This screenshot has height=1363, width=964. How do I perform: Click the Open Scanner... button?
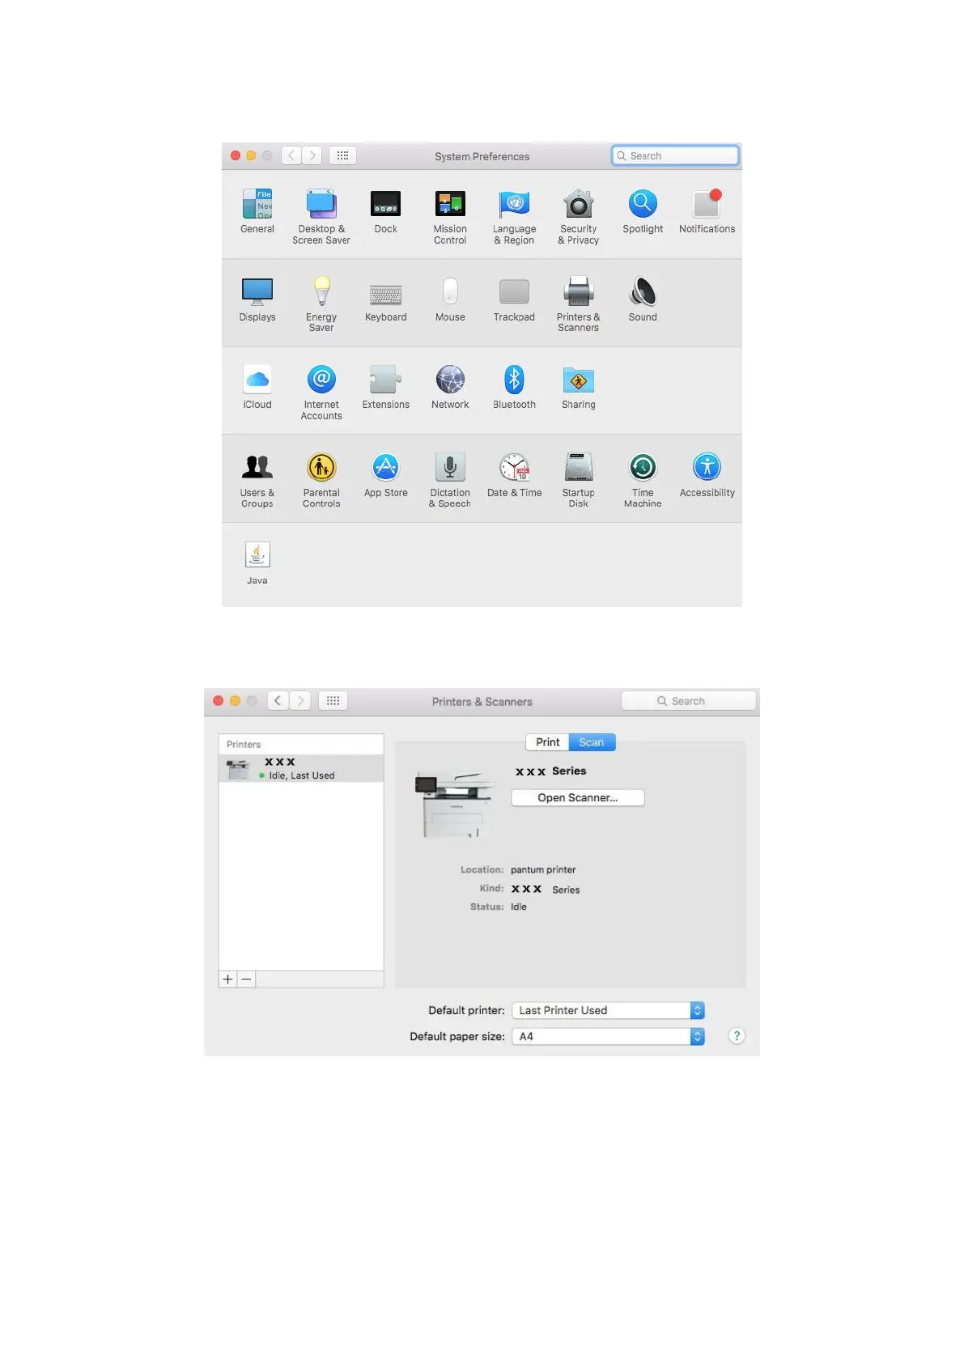coord(578,797)
